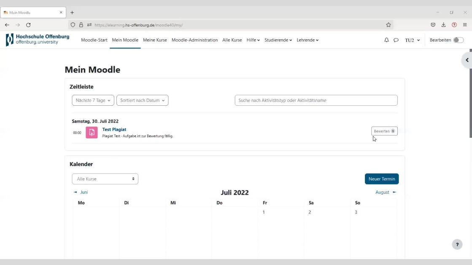Click the Neuer Termin button
Viewport: 472px width, 265px height.
(381, 179)
